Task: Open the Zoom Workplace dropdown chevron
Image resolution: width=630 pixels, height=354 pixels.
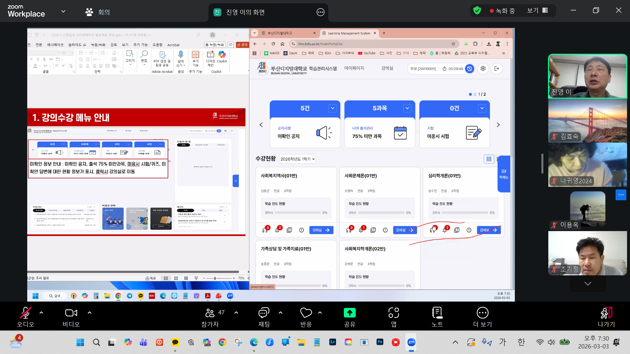Action: pos(63,11)
